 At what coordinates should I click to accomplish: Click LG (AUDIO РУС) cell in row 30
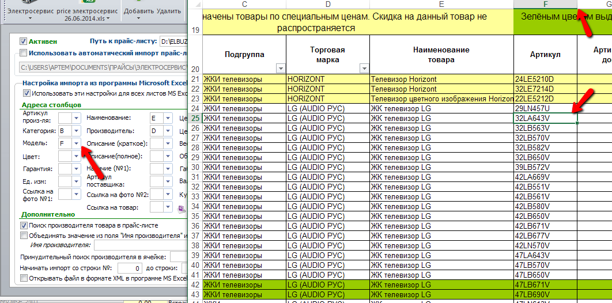(328, 167)
